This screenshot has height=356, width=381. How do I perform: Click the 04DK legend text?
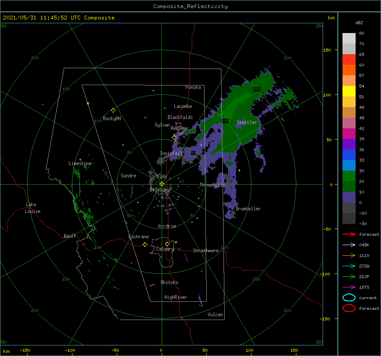364,245
